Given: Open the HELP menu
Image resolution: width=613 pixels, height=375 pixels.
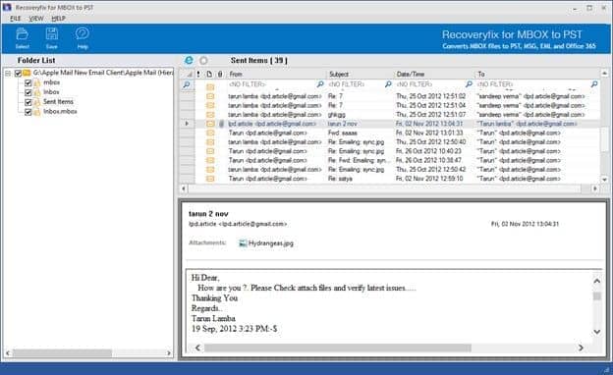Looking at the screenshot, I should (58, 19).
